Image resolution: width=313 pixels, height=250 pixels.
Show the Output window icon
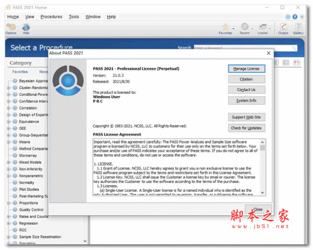coord(283,27)
